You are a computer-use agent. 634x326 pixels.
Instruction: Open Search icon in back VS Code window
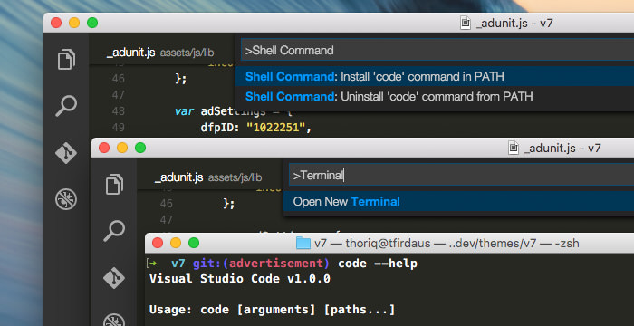[66, 106]
